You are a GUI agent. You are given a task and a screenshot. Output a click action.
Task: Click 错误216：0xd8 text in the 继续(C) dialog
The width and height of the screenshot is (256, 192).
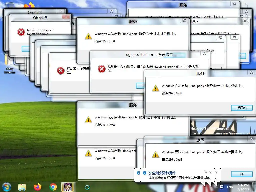(172, 93)
